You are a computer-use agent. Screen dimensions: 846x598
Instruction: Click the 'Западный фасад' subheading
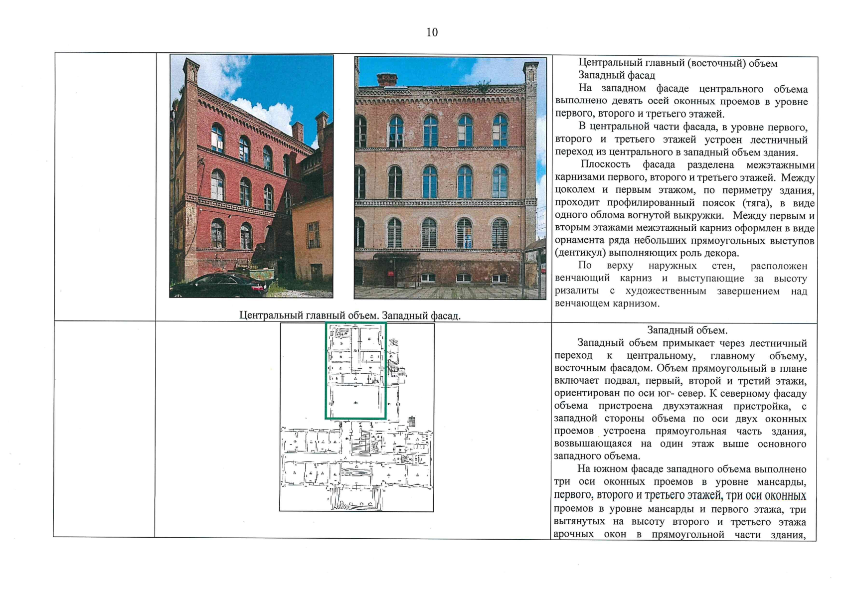tap(616, 76)
